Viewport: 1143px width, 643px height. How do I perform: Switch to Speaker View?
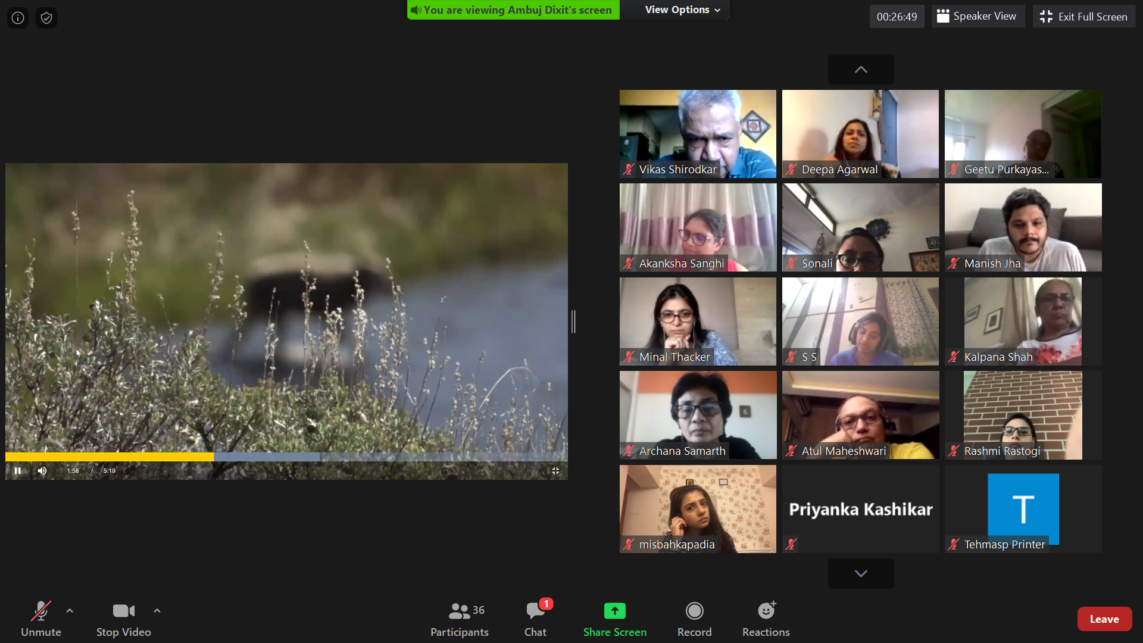977,17
